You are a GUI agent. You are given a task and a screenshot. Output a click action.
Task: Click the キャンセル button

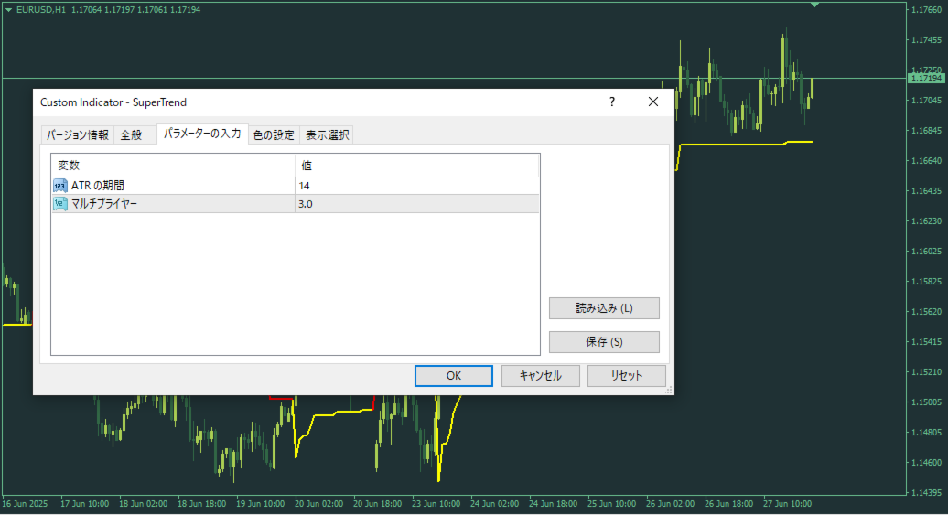pyautogui.click(x=541, y=376)
